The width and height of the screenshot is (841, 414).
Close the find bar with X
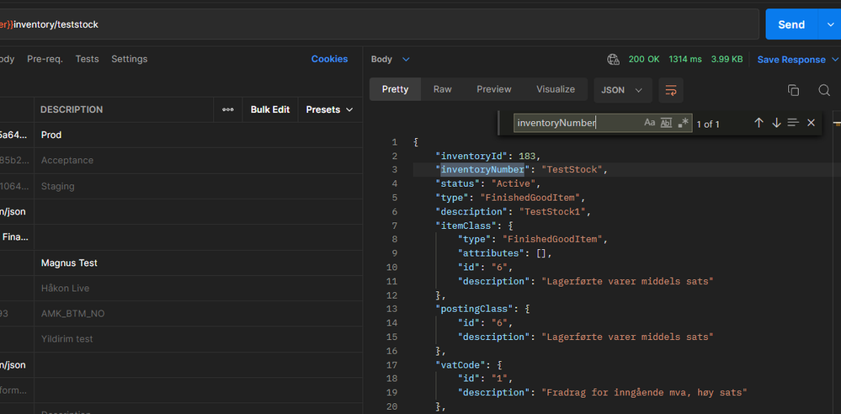[811, 123]
